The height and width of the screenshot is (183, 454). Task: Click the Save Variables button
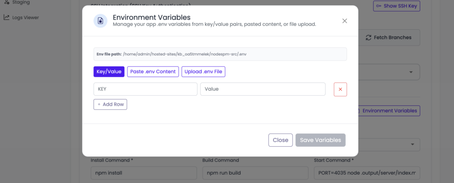(x=321, y=140)
